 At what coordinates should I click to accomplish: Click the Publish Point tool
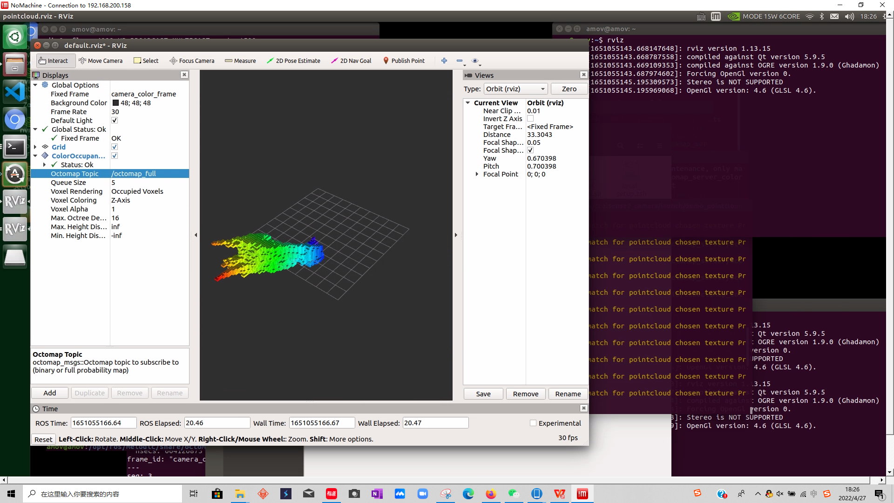tap(404, 61)
